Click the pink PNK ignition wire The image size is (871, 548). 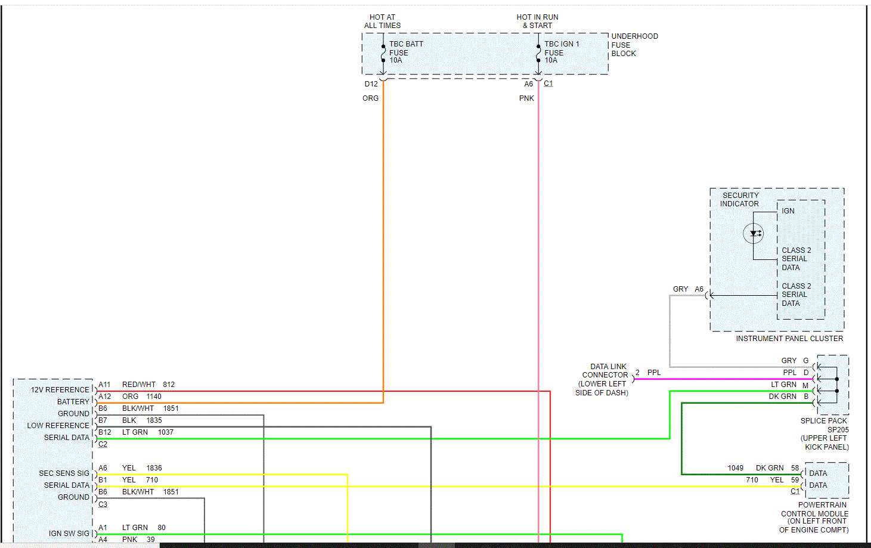(538, 298)
